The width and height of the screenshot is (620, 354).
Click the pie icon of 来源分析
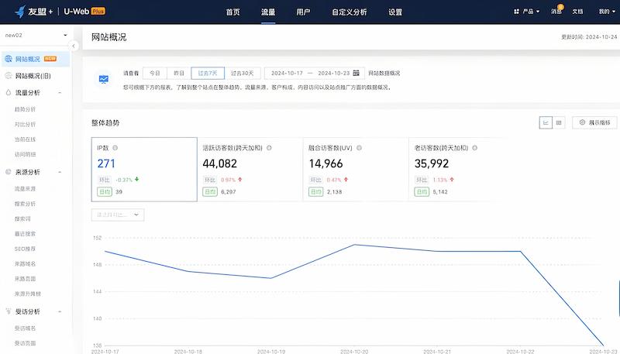tap(9, 172)
